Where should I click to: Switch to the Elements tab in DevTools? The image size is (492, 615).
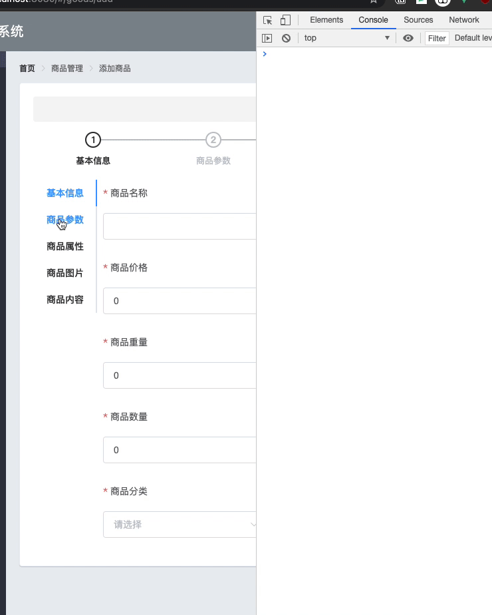coord(326,20)
